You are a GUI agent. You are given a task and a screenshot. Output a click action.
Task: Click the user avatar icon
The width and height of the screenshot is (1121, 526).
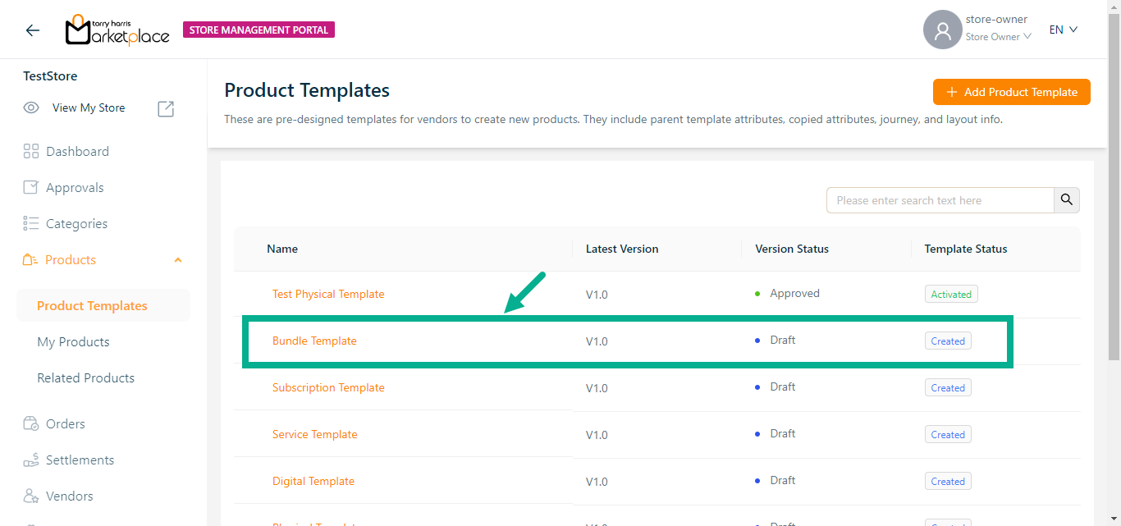point(942,30)
